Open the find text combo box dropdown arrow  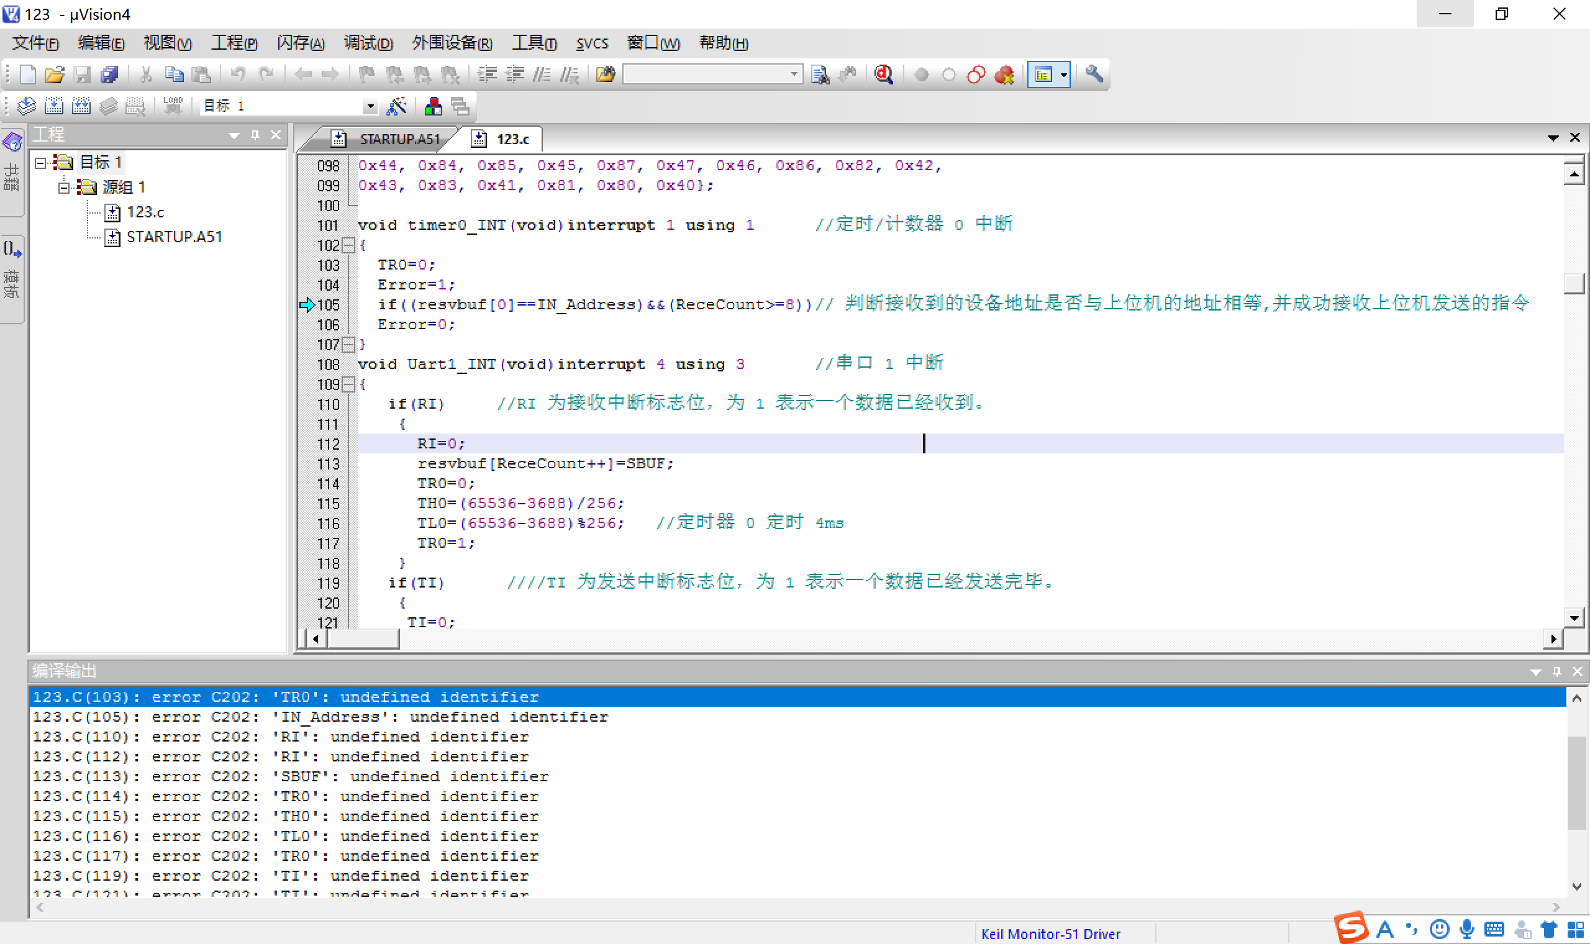point(794,75)
